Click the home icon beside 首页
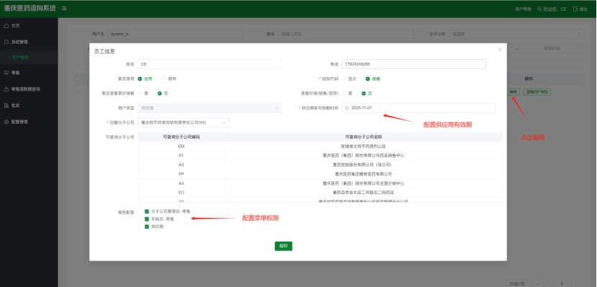The image size is (597, 287). 6,26
